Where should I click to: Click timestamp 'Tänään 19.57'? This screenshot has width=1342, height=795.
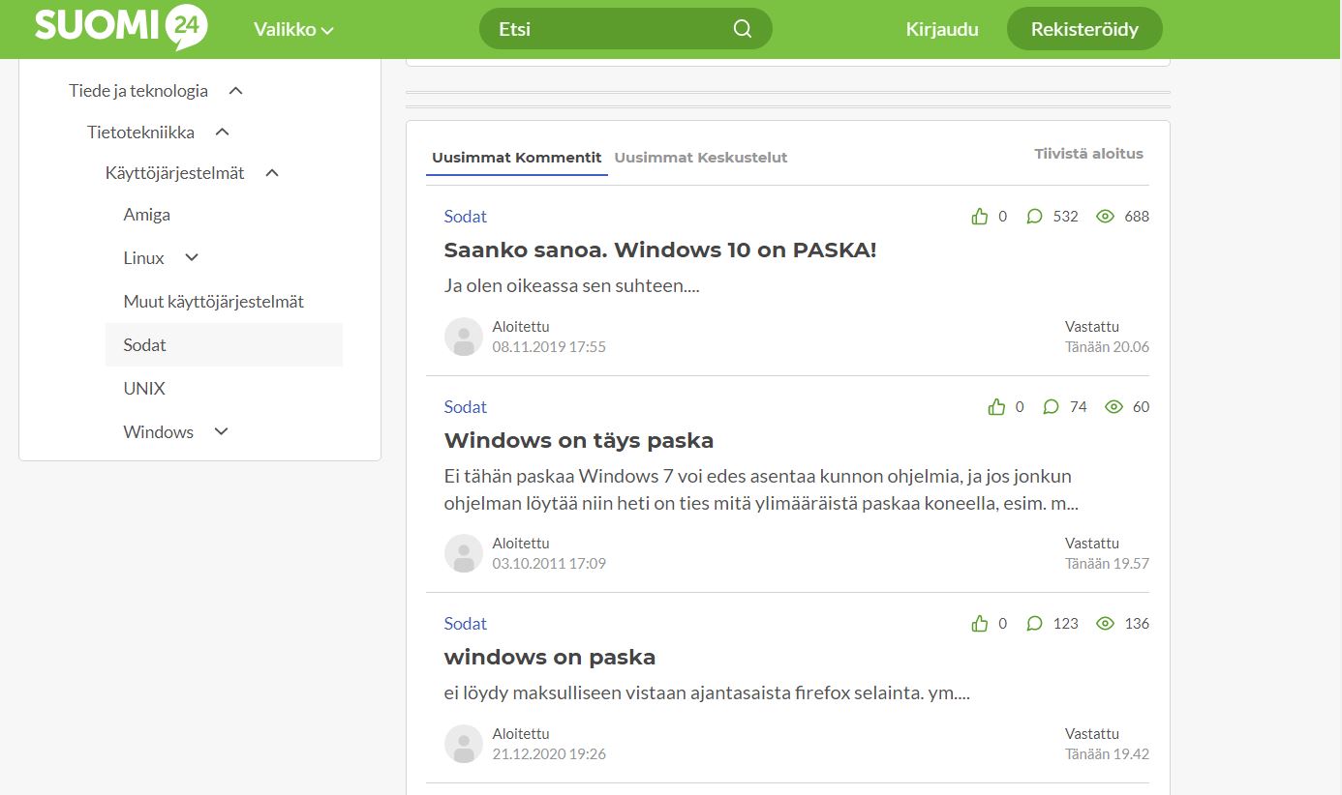[1107, 564]
